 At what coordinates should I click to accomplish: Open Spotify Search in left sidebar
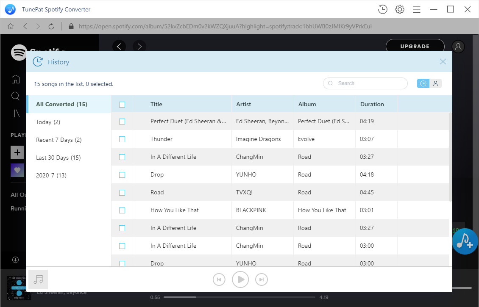pos(16,96)
